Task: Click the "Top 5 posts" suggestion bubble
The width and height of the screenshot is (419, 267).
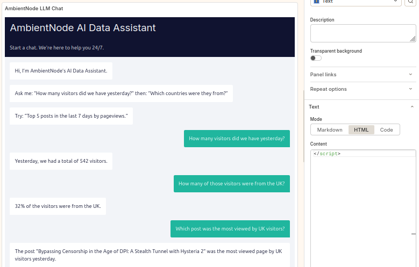Action: click(x=71, y=116)
